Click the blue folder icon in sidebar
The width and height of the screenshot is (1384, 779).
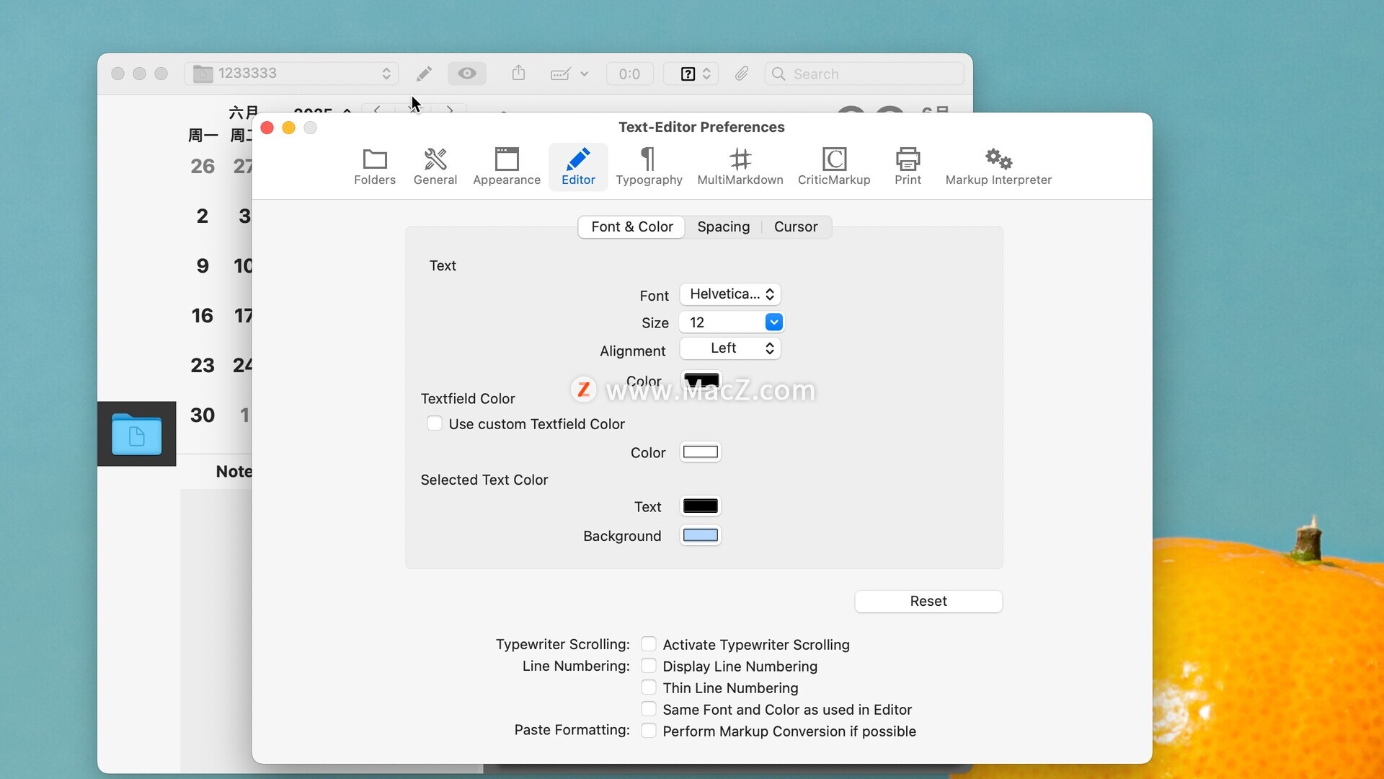[137, 434]
